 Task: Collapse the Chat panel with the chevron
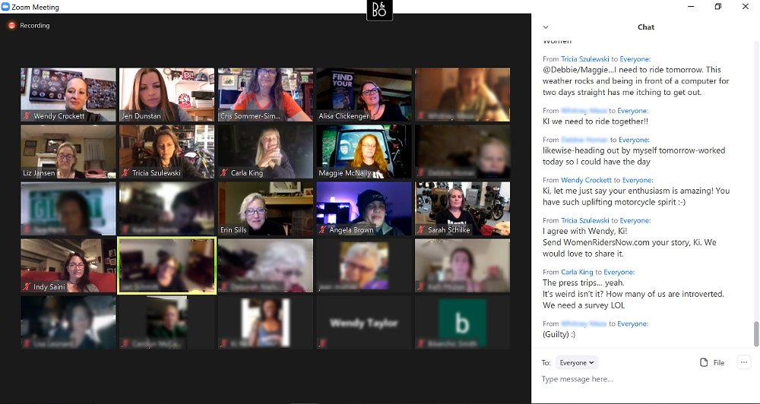click(x=546, y=27)
